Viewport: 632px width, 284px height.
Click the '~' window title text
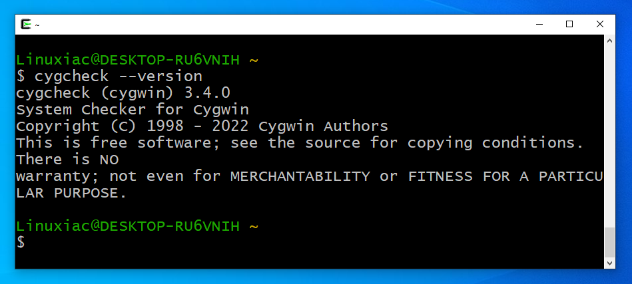37,25
